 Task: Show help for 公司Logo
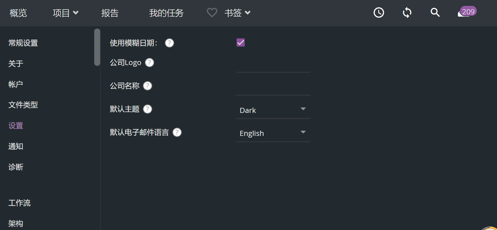[149, 62]
